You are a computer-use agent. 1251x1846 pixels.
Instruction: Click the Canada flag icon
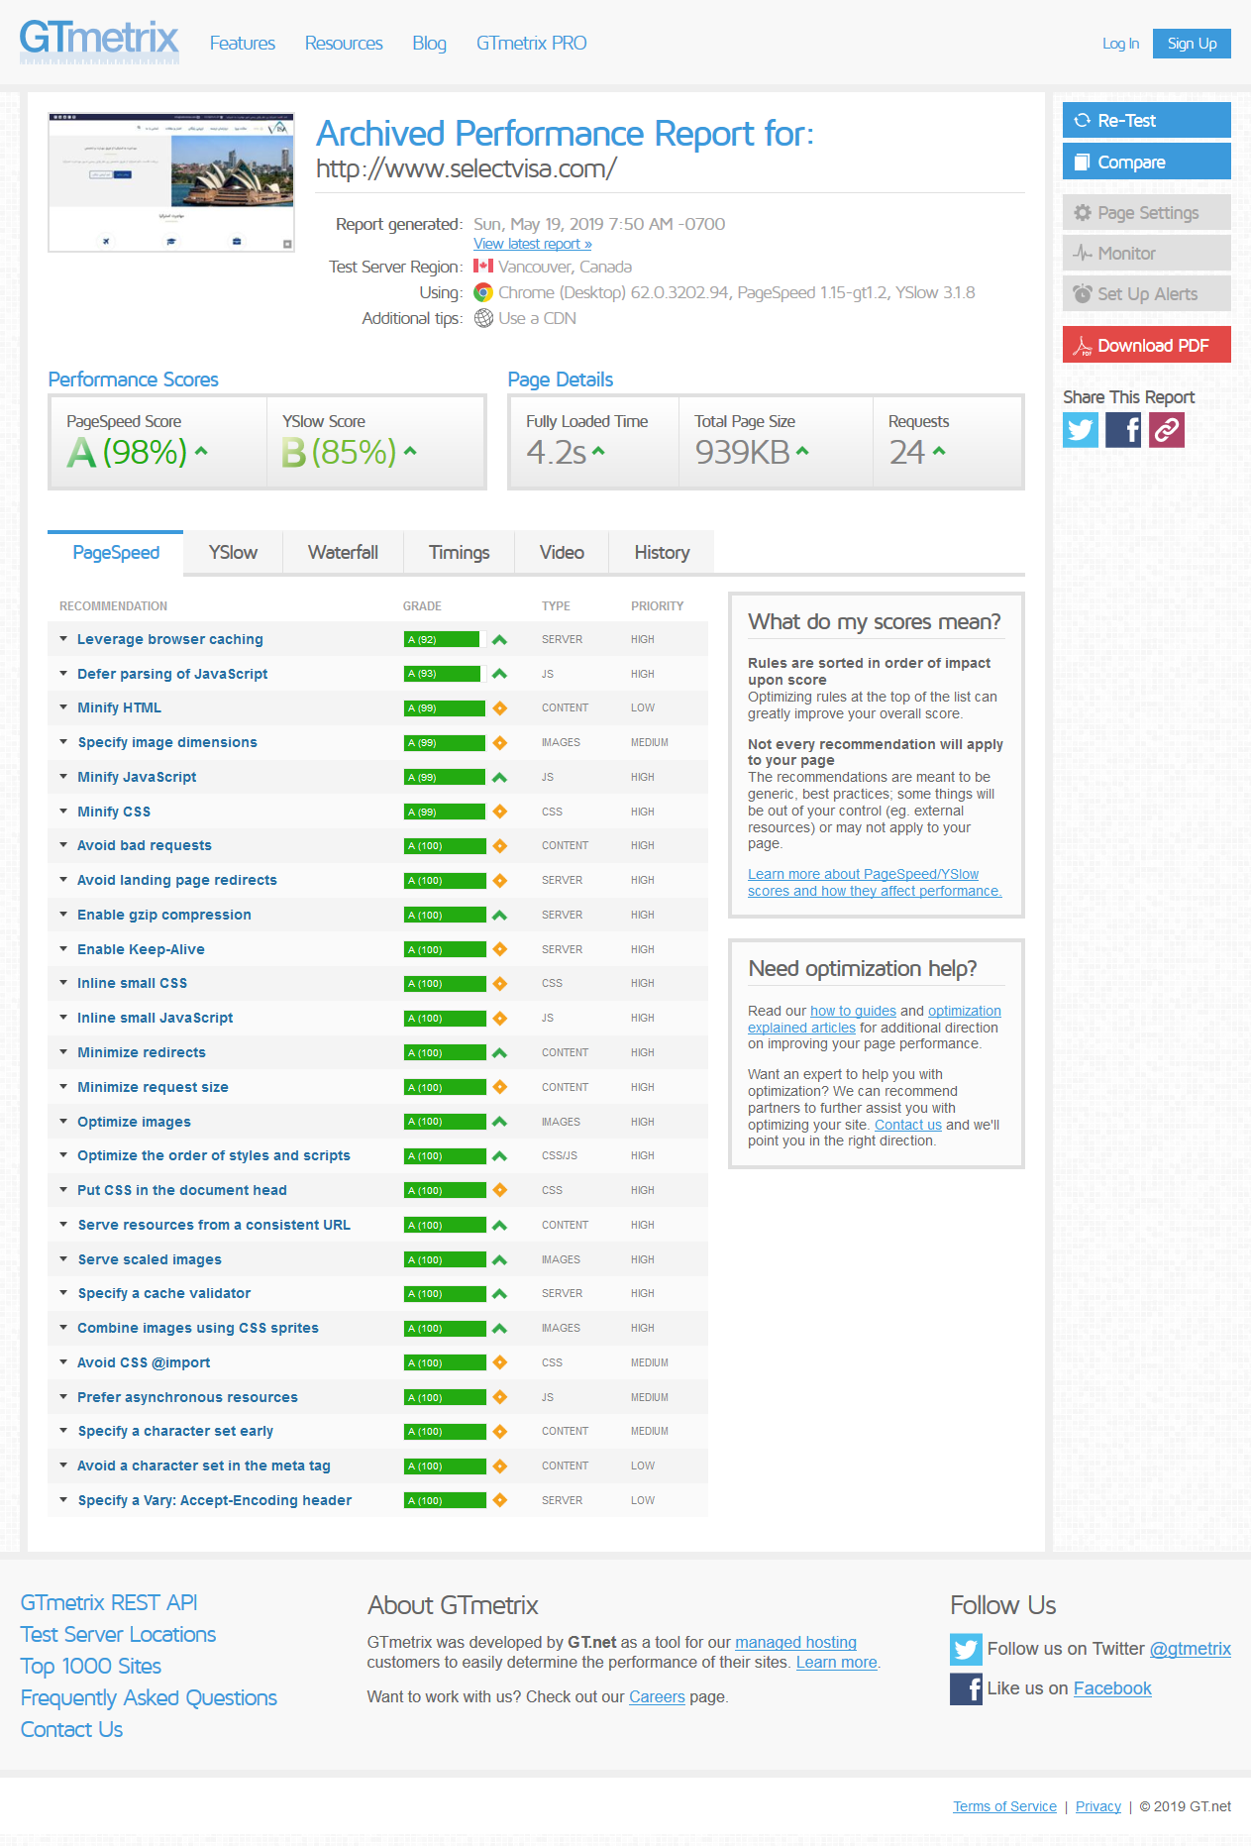coord(483,266)
